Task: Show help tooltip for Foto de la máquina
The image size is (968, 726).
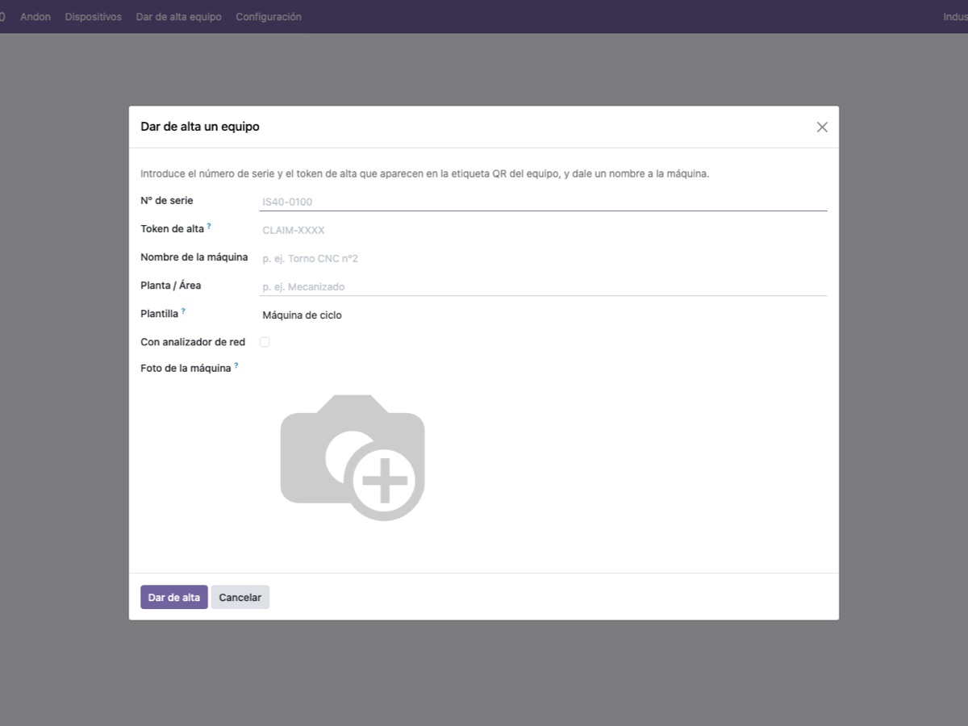Action: tap(236, 365)
